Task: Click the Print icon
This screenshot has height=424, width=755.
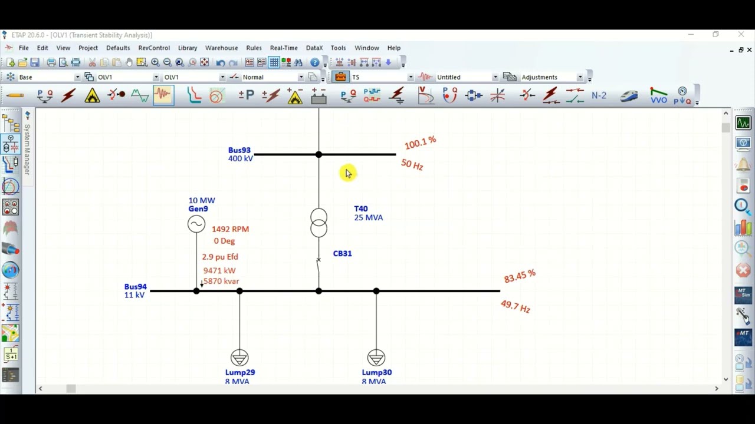Action: click(51, 62)
